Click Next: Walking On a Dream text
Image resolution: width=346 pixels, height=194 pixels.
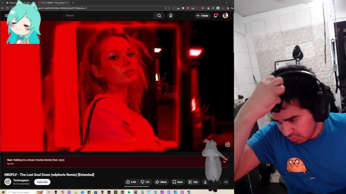(36, 160)
